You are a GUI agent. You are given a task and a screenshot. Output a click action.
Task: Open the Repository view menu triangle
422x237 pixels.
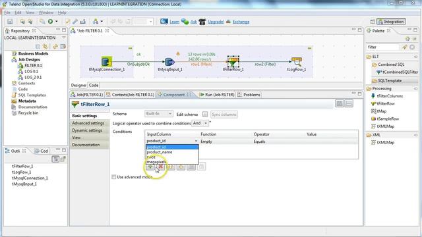click(64, 38)
